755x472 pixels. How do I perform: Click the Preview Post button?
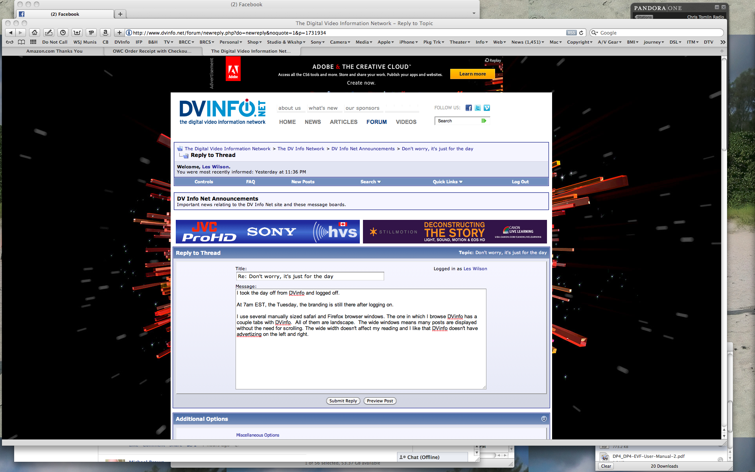click(380, 401)
